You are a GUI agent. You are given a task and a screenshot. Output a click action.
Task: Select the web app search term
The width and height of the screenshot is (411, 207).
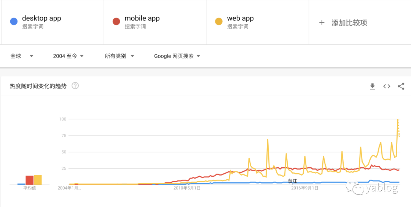240,18
